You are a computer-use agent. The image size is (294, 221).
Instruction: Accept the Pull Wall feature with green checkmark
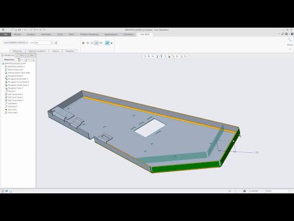click(x=107, y=43)
